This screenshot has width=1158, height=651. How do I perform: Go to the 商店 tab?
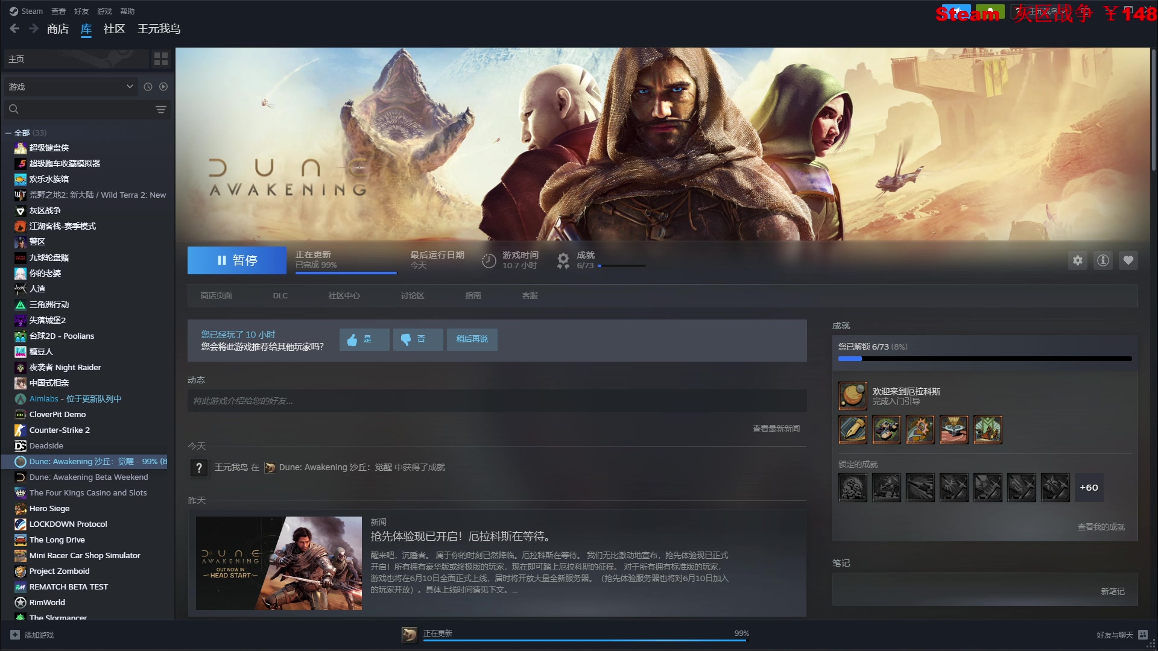(x=58, y=28)
